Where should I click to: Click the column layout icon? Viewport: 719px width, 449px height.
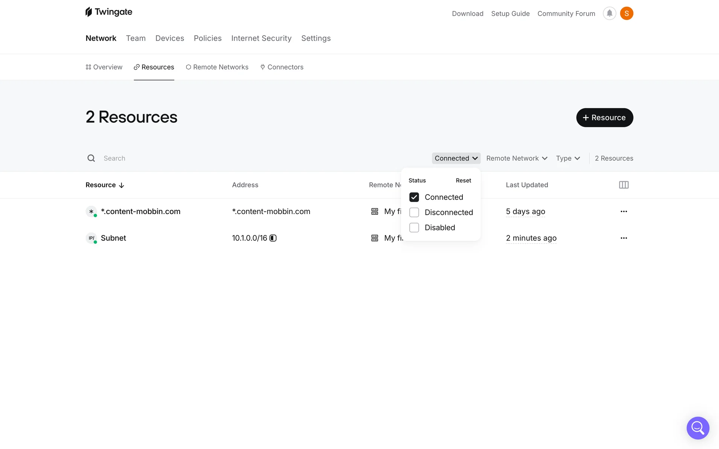[624, 185]
